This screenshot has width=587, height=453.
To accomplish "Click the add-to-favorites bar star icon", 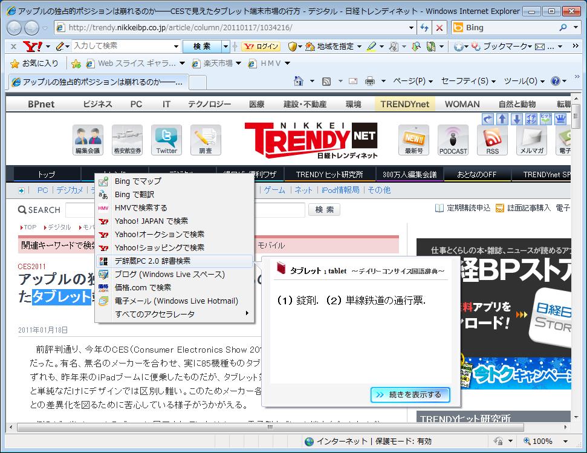I will tap(76, 64).
